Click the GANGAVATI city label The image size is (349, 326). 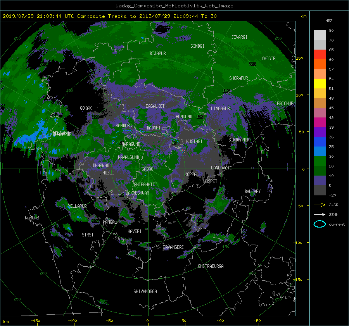click(221, 168)
